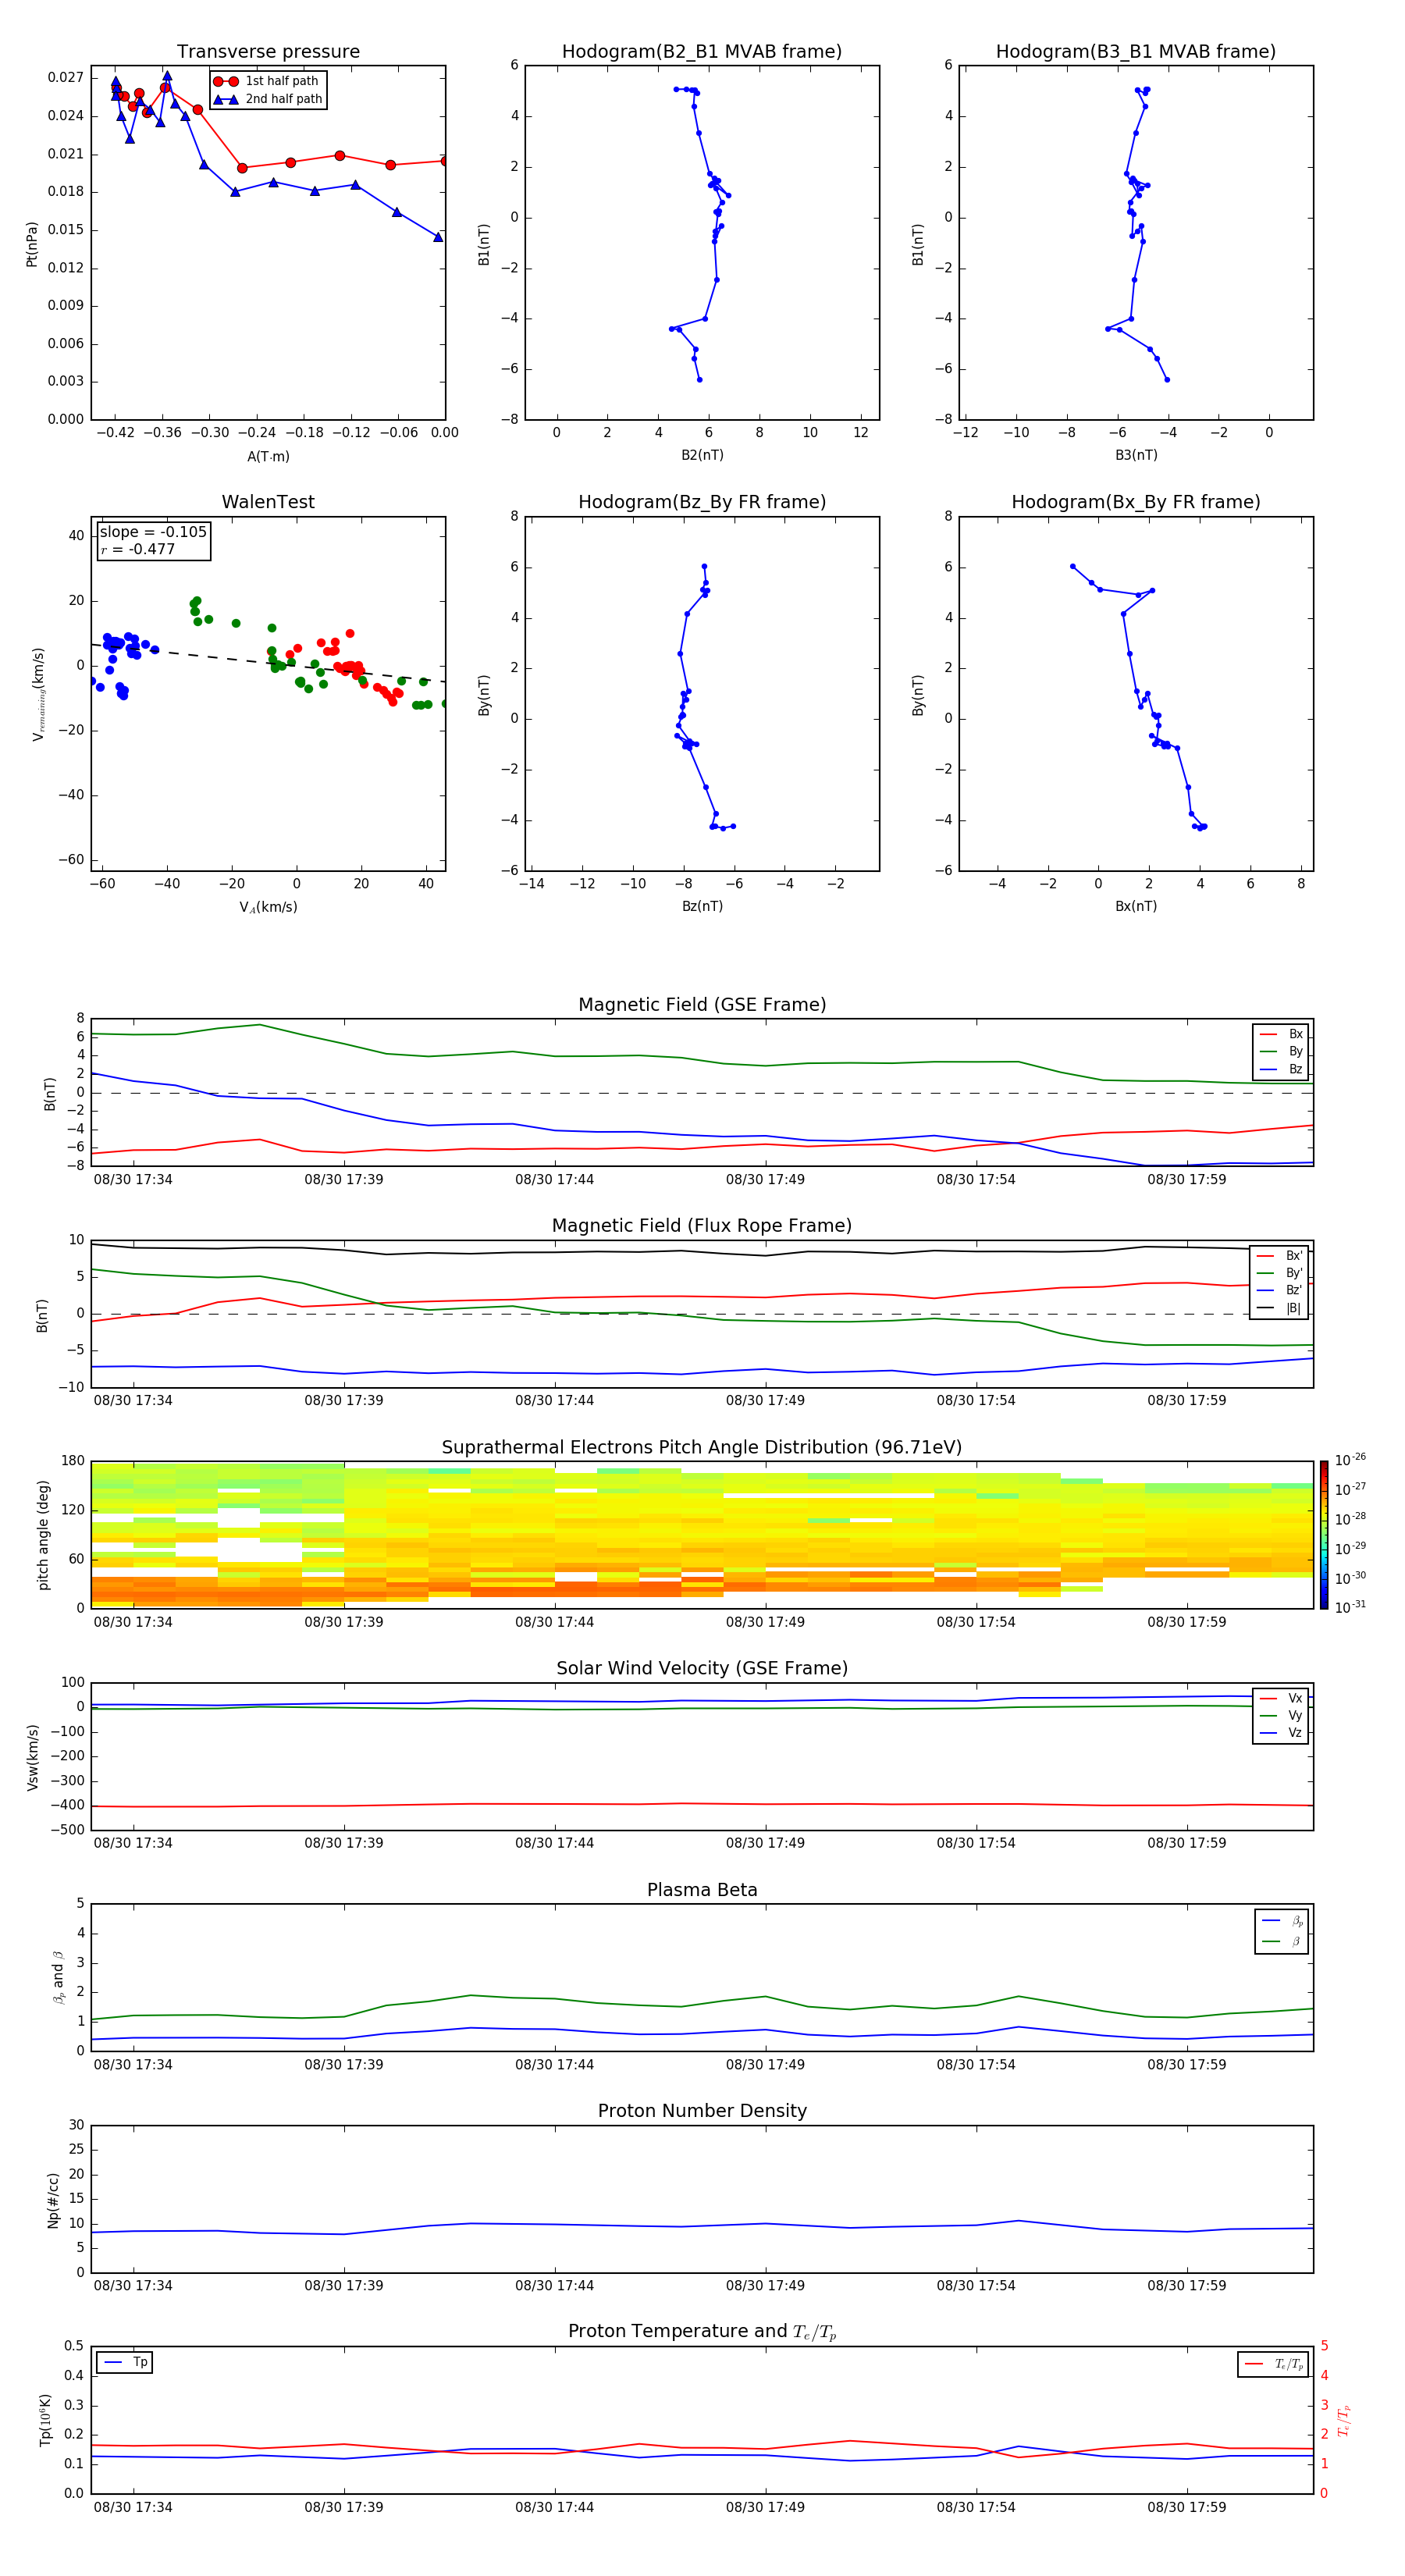Screen dimensions: 1405x2576
Task: Click the 'Bz' legend entry in GSE magnetic field
Action: pyautogui.click(x=1281, y=1069)
